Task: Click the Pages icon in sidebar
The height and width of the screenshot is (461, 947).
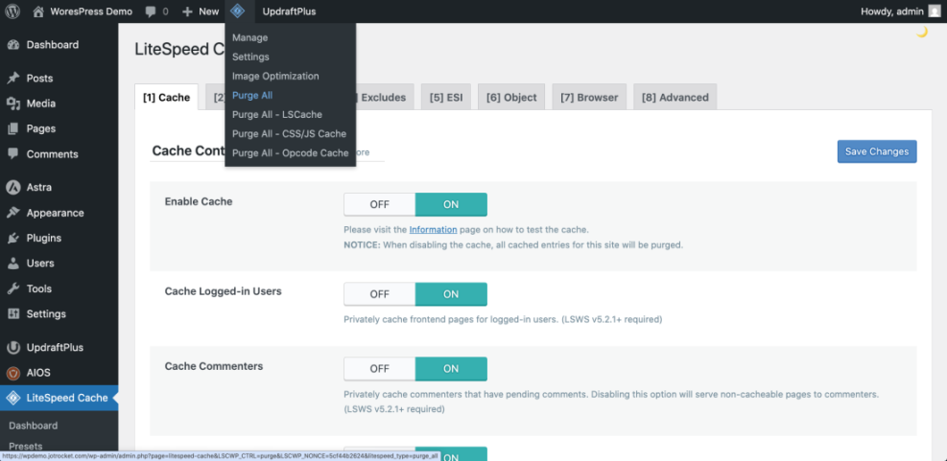Action: [x=13, y=128]
